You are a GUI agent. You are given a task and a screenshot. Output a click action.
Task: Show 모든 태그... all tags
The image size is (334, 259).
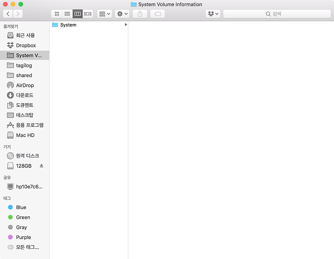pyautogui.click(x=24, y=247)
